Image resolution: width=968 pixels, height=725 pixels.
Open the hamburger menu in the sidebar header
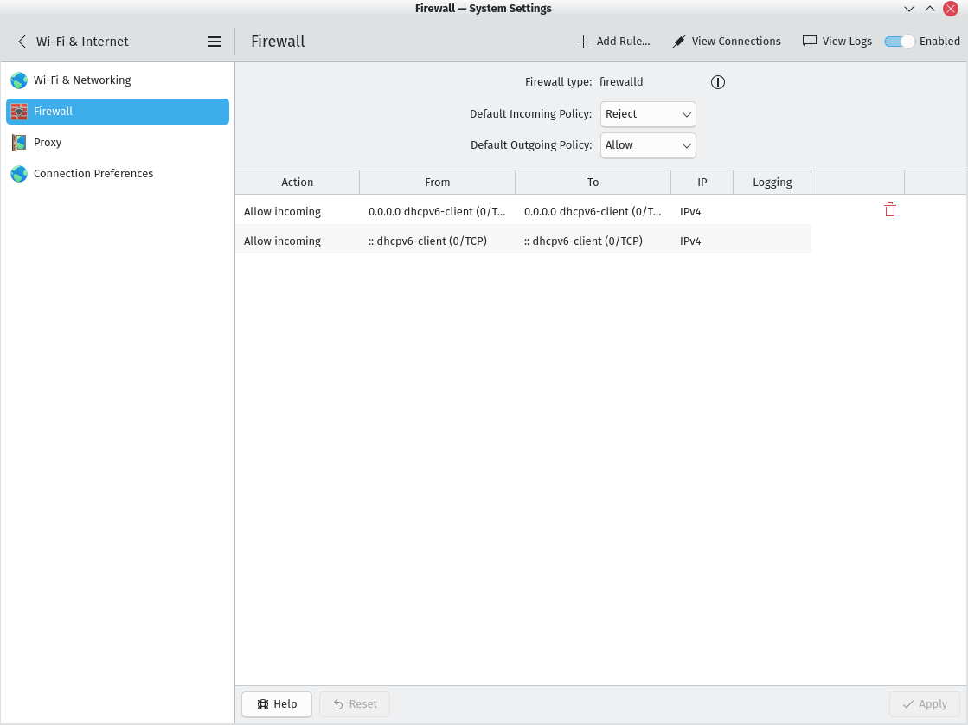(x=215, y=42)
